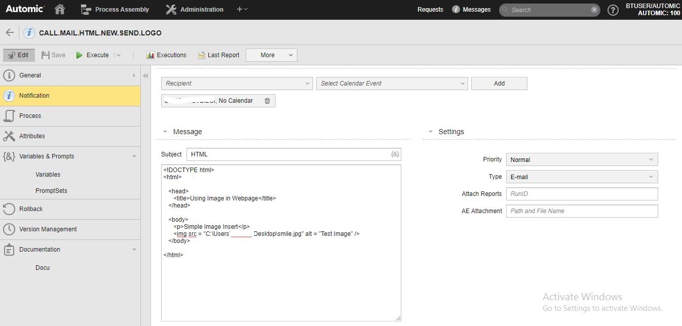Click the Add button next to recipient fields

tap(499, 83)
